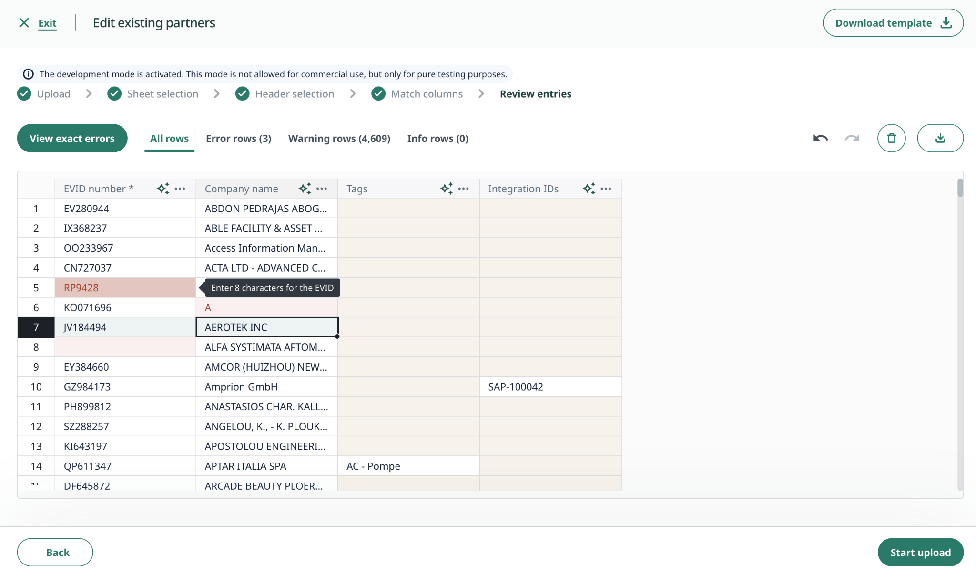Open the Tags column three-dot menu
Image resolution: width=976 pixels, height=574 pixels.
pyautogui.click(x=463, y=189)
